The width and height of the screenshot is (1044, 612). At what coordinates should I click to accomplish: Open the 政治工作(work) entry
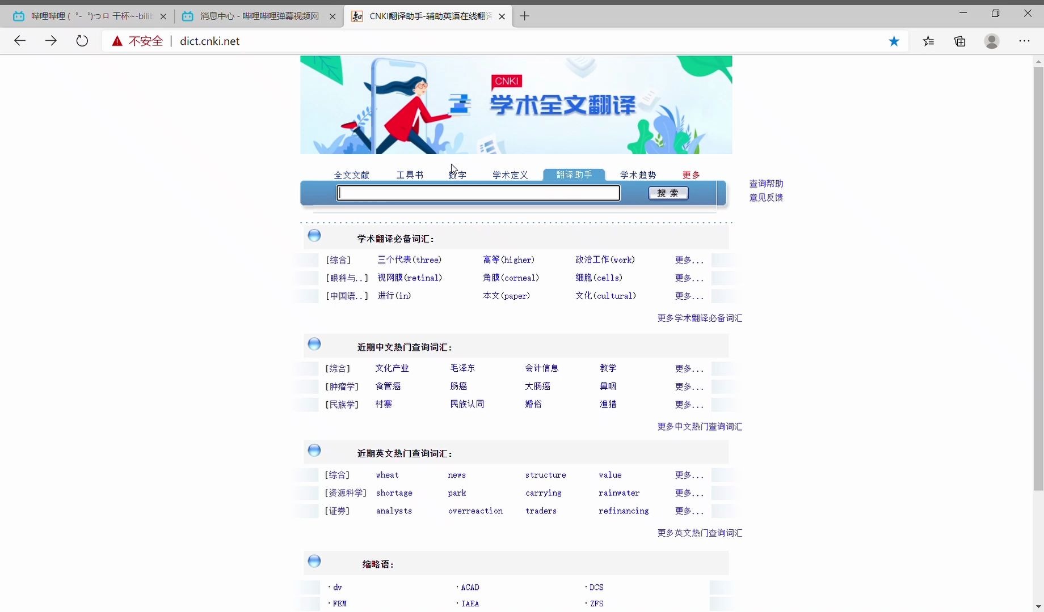(605, 260)
